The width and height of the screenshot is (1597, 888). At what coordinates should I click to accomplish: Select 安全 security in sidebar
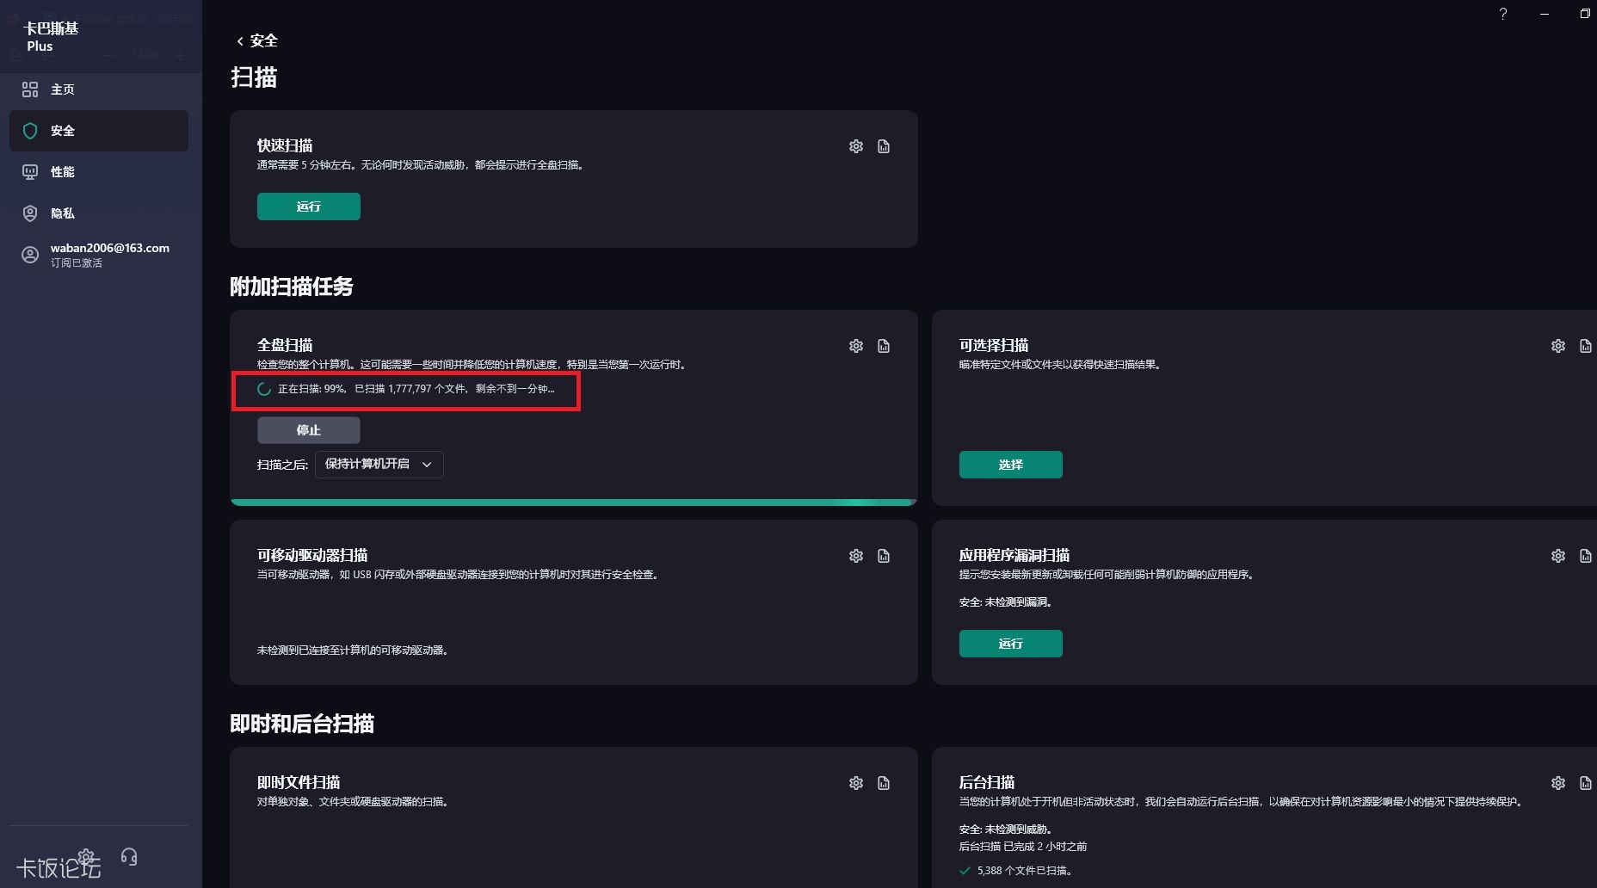99,131
